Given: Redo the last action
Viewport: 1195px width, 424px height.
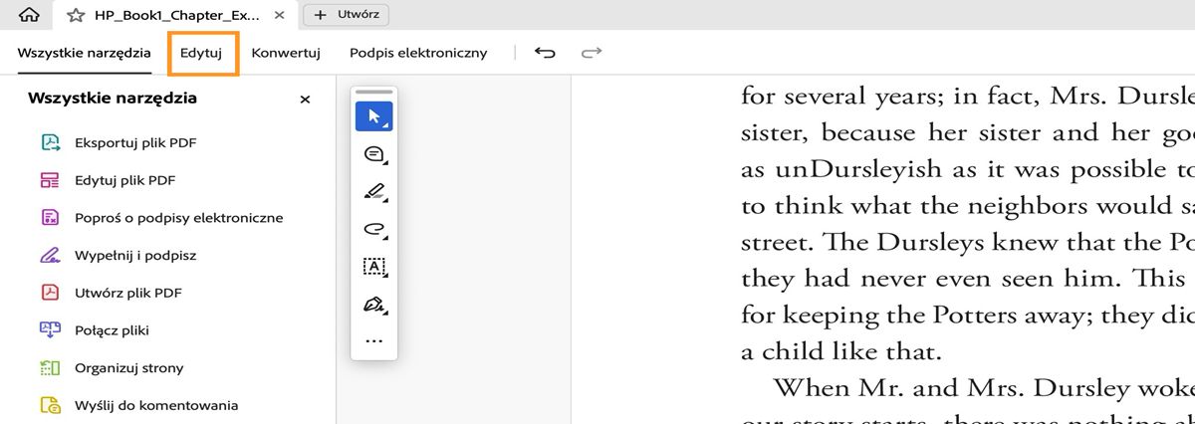Looking at the screenshot, I should coord(592,53).
